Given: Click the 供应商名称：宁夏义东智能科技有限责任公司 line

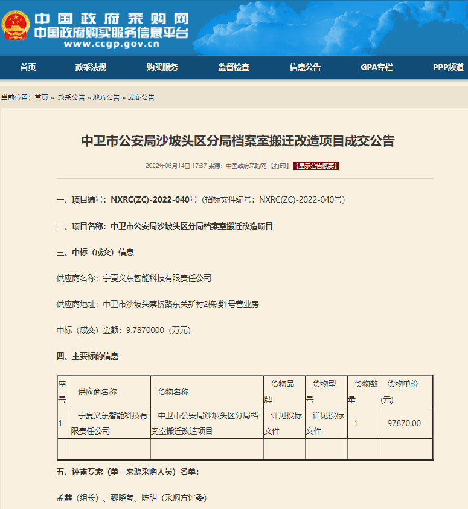Looking at the screenshot, I should [134, 278].
